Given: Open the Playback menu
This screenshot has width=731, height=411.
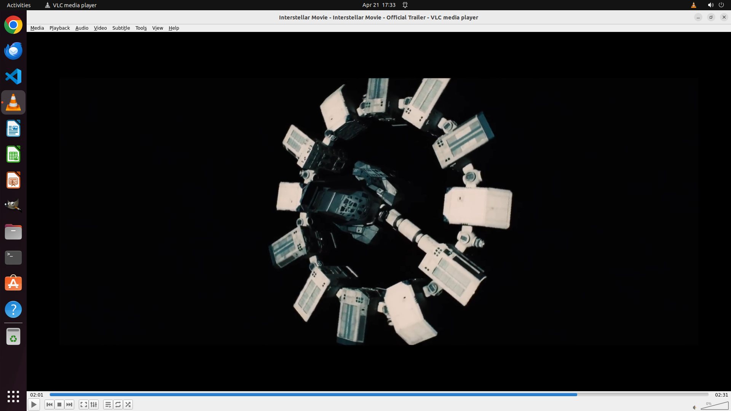Looking at the screenshot, I should pos(59,28).
